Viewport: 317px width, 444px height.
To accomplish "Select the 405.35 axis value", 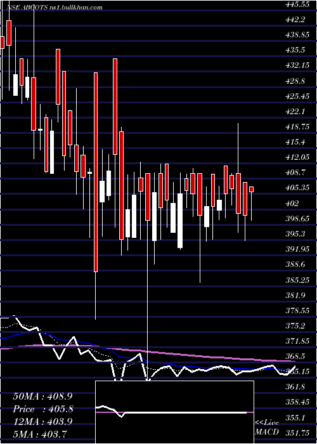I will (296, 188).
